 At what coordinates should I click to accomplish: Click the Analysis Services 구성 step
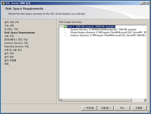(16, 43)
